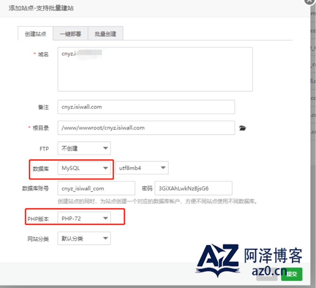Click the green 提交 button
The height and width of the screenshot is (288, 316).
point(292,274)
